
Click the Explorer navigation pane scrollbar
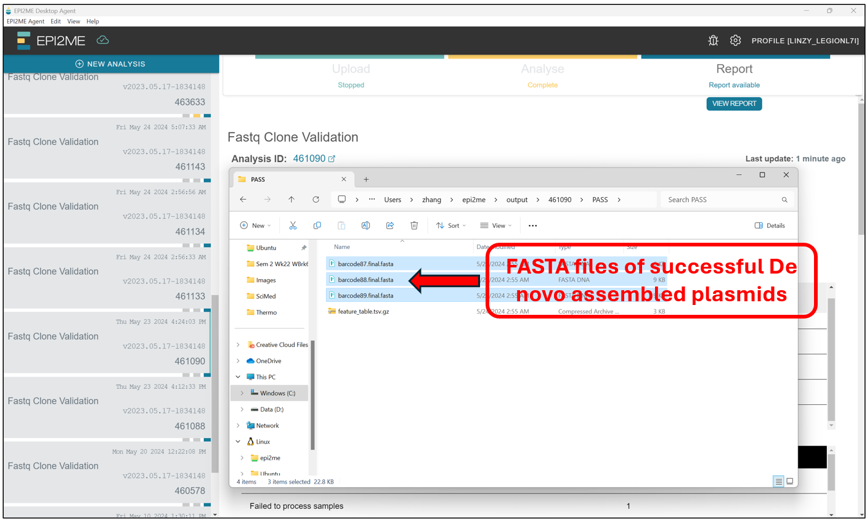pos(312,394)
